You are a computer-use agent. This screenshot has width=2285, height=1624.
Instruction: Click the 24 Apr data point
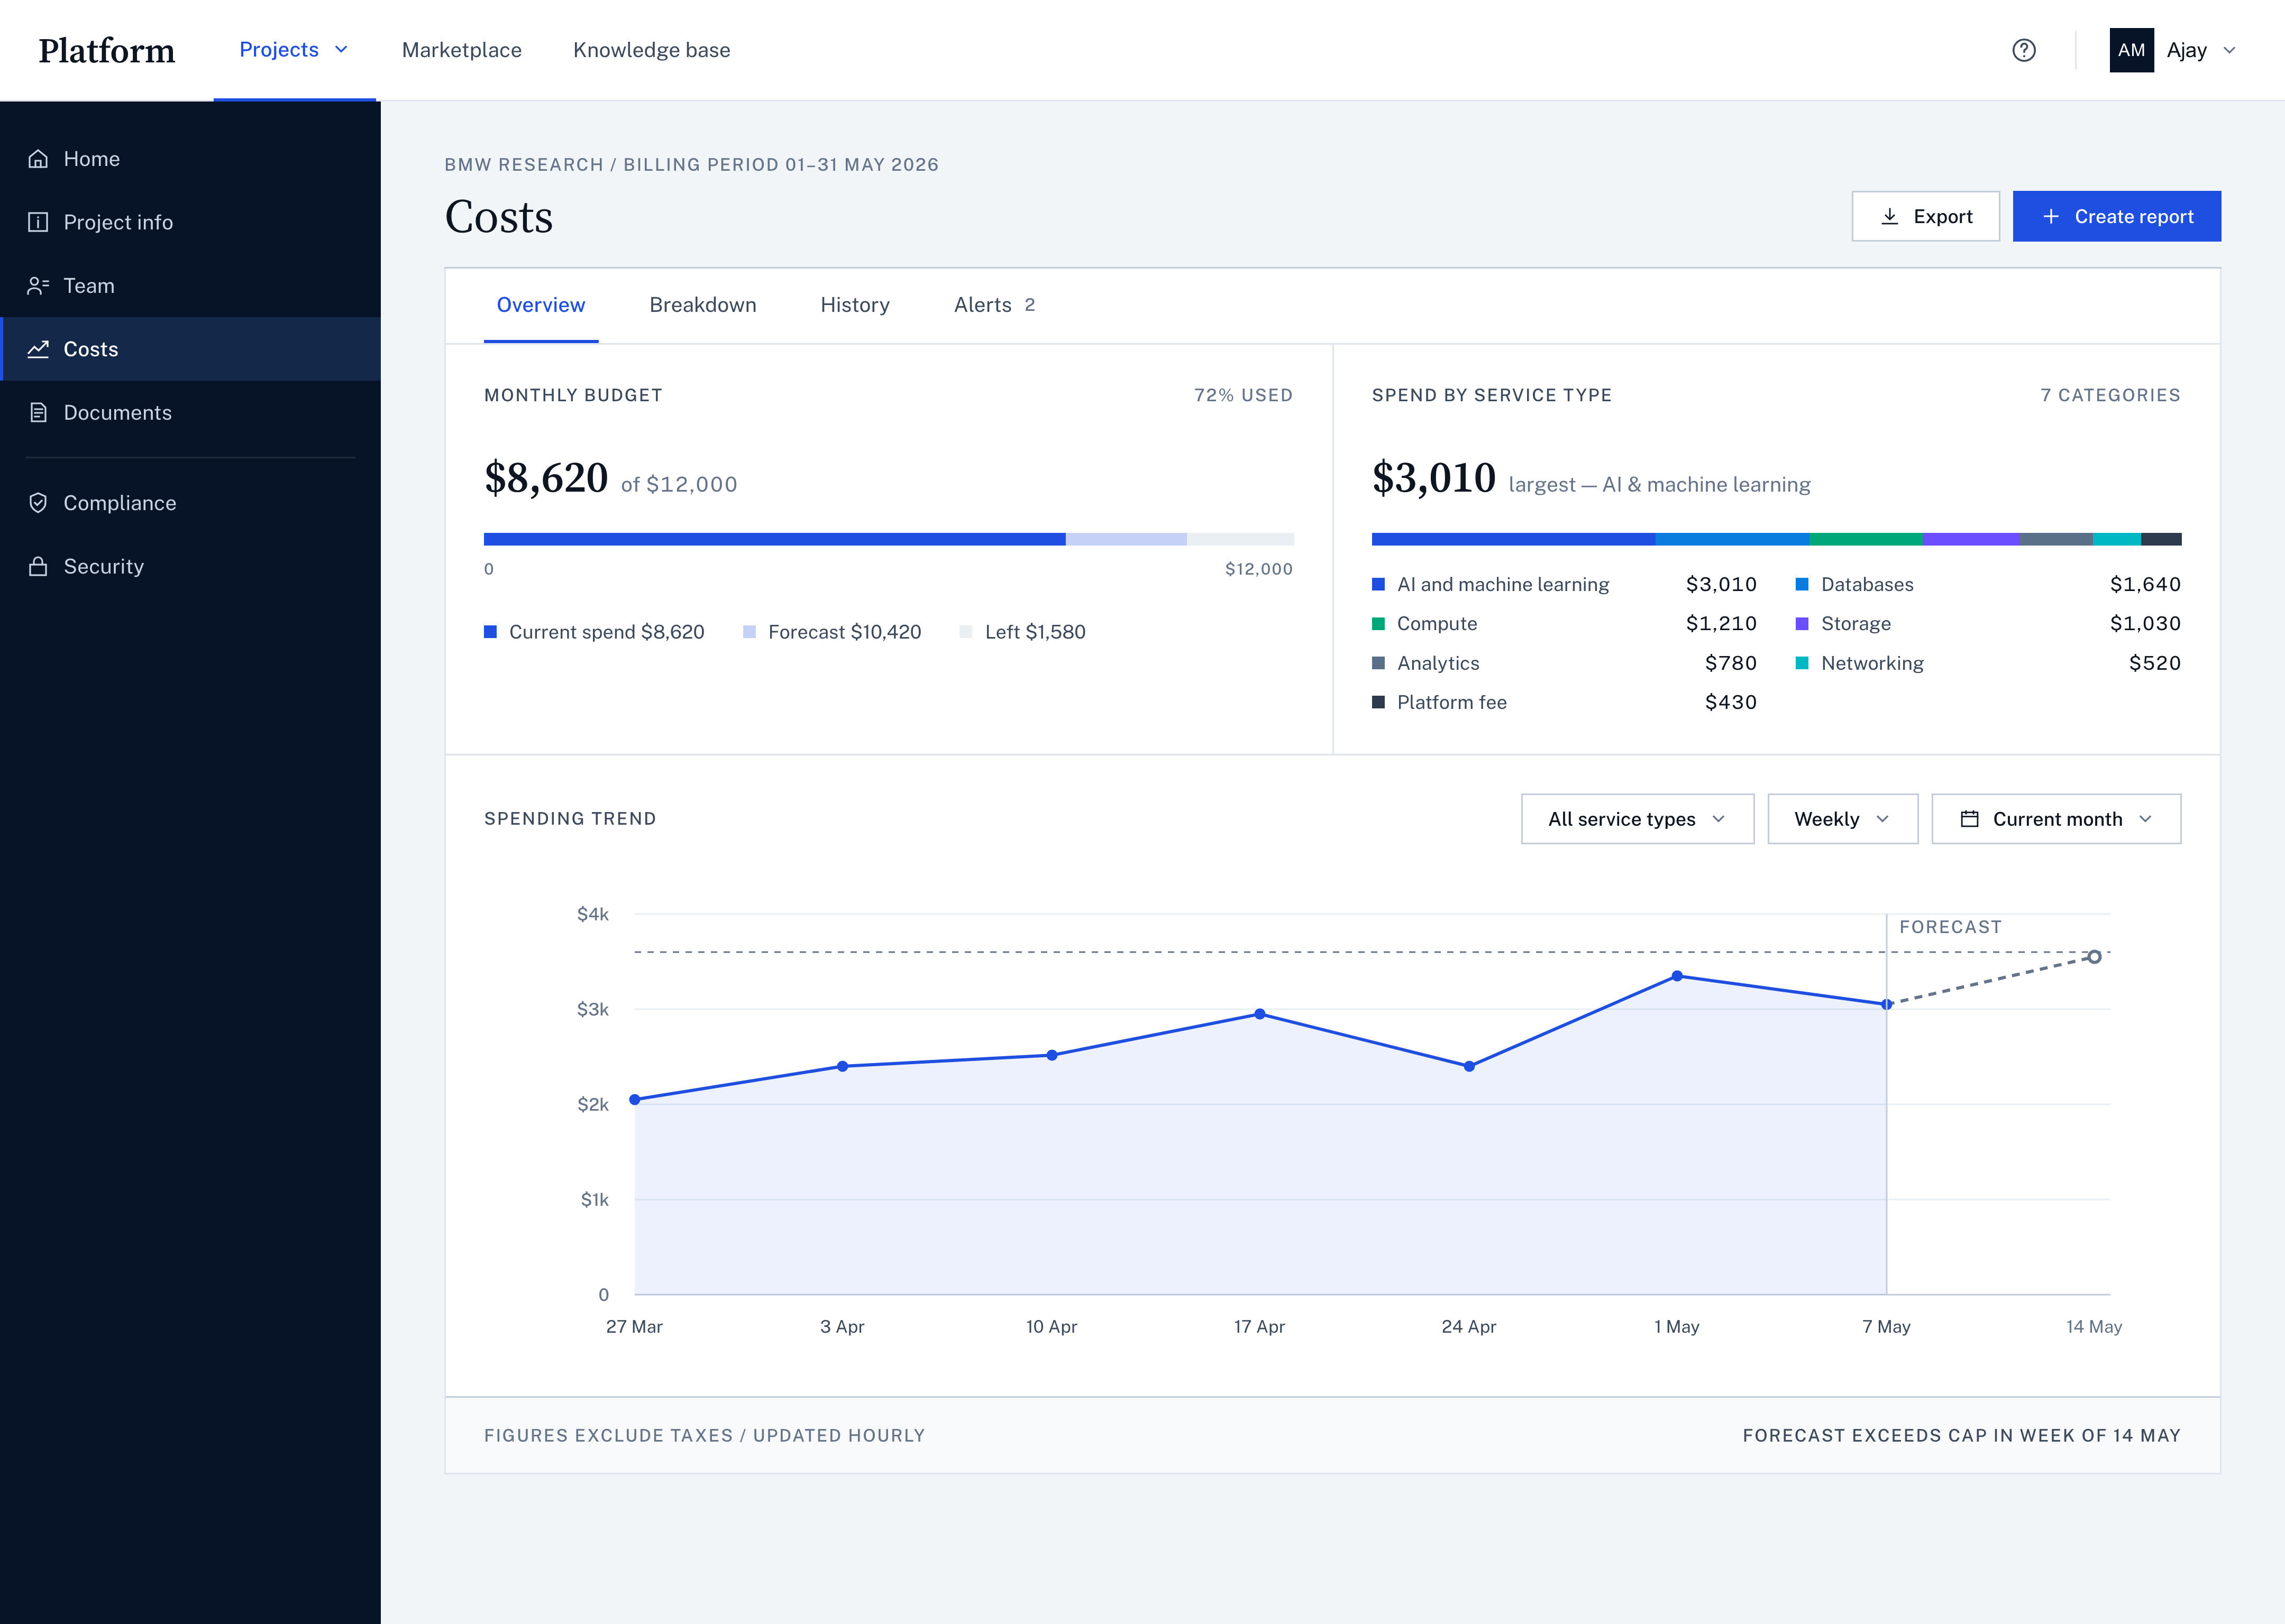click(x=1469, y=1067)
